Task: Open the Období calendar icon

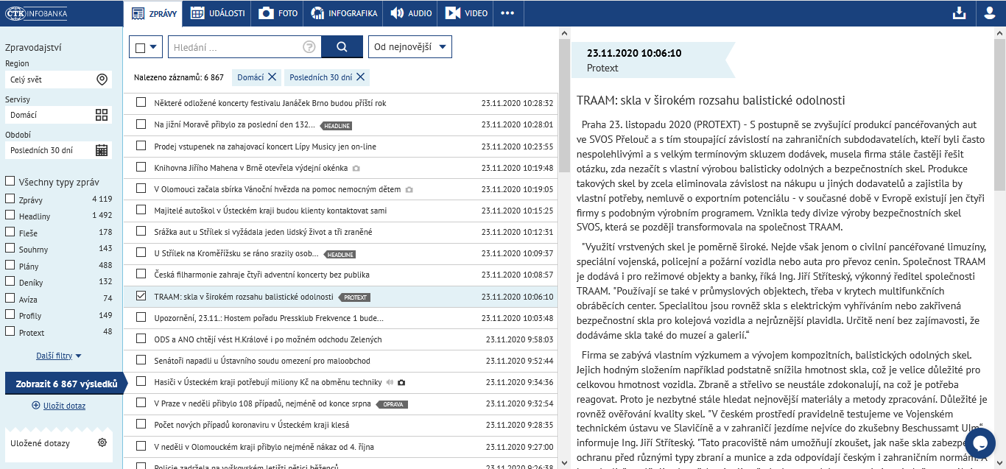Action: coord(102,150)
